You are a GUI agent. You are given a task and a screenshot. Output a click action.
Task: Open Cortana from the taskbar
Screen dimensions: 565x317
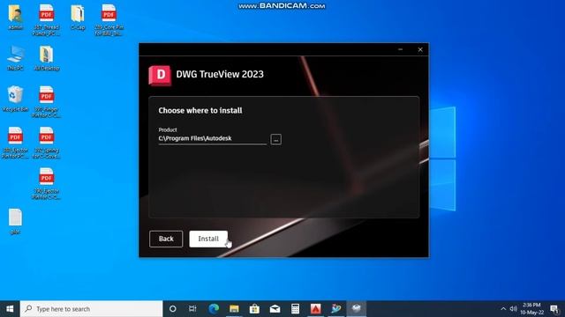pos(173,309)
